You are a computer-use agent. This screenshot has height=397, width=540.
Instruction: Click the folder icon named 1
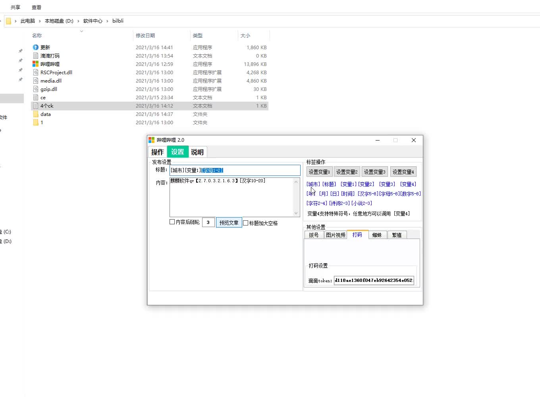(x=36, y=122)
